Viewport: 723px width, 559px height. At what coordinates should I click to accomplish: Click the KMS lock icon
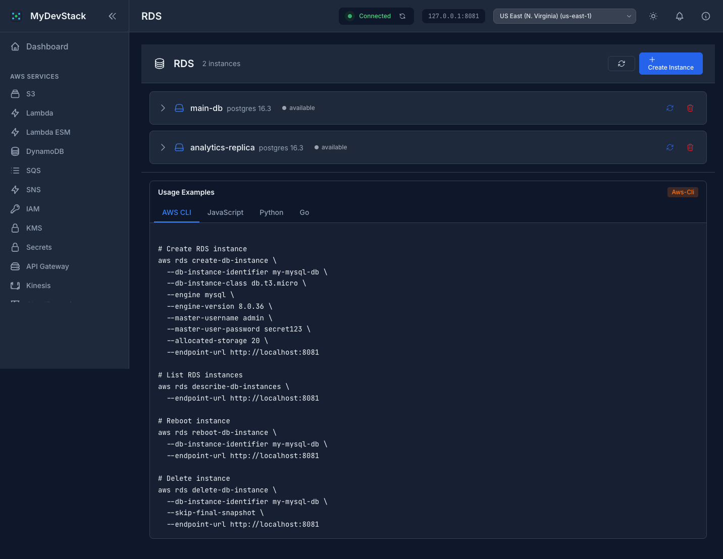coord(15,228)
